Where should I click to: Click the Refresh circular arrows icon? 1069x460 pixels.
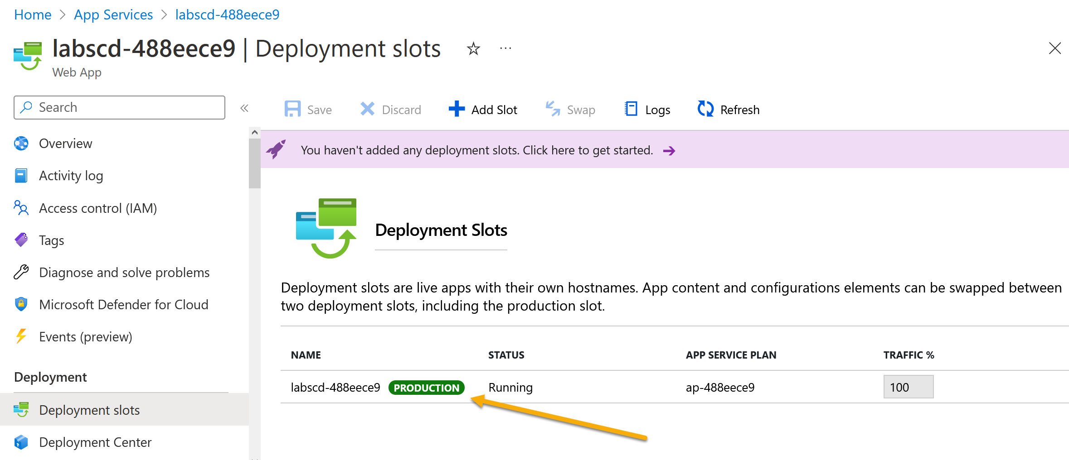[705, 109]
